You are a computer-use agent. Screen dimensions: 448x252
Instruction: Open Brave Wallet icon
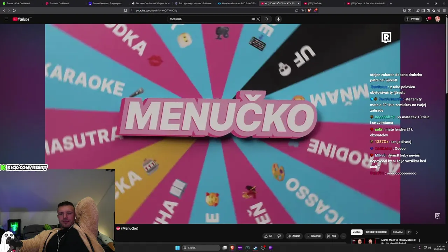point(428,10)
